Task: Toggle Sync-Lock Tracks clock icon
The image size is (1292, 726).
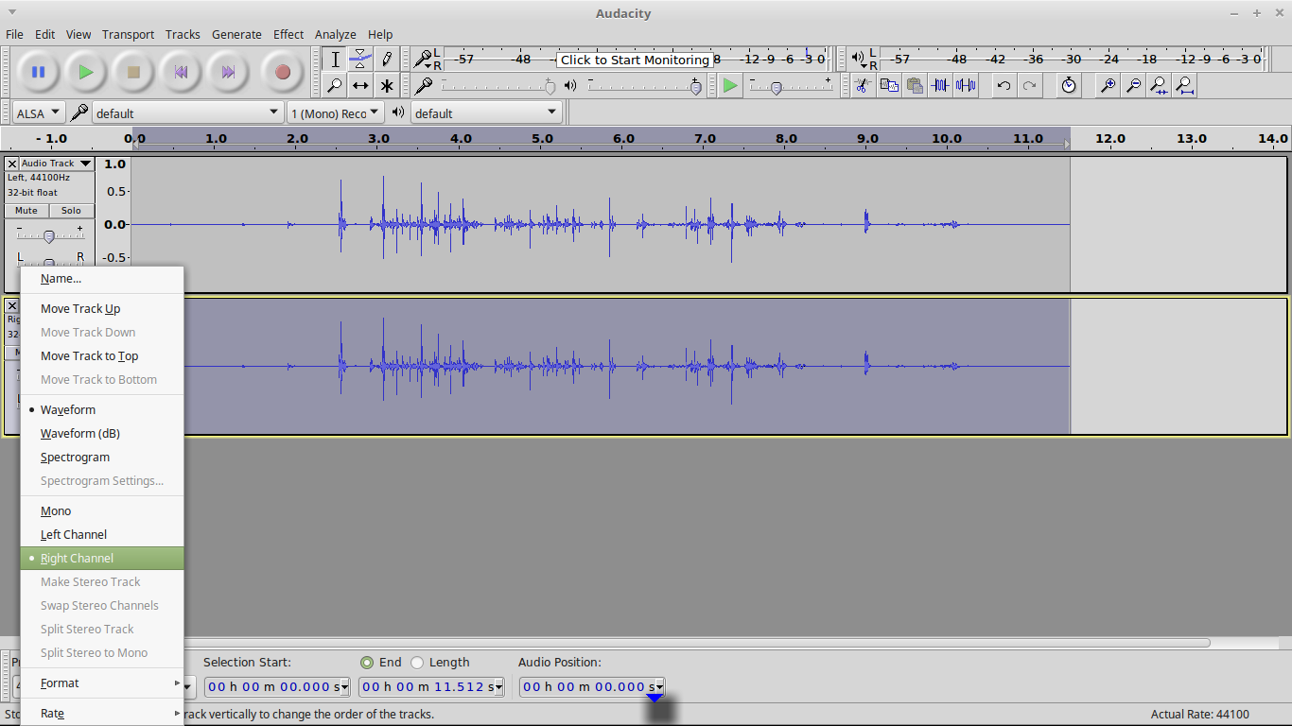Action: click(1069, 86)
